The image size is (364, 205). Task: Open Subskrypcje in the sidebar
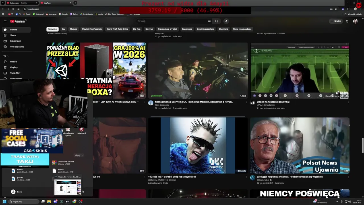[x=16, y=41]
